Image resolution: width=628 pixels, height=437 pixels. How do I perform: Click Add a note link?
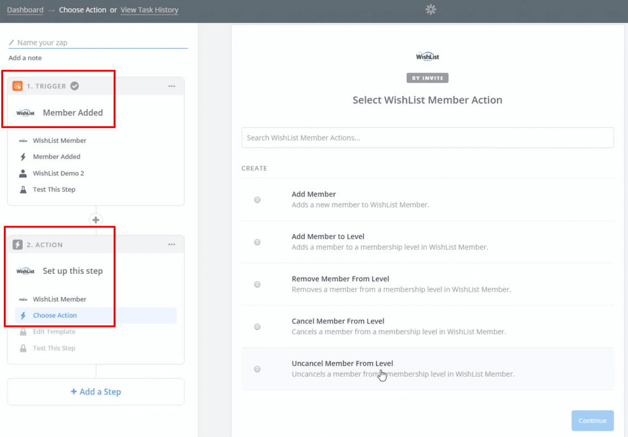[x=25, y=58]
